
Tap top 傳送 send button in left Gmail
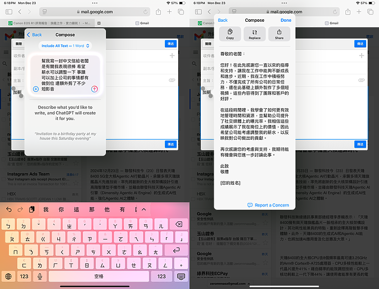171,44
